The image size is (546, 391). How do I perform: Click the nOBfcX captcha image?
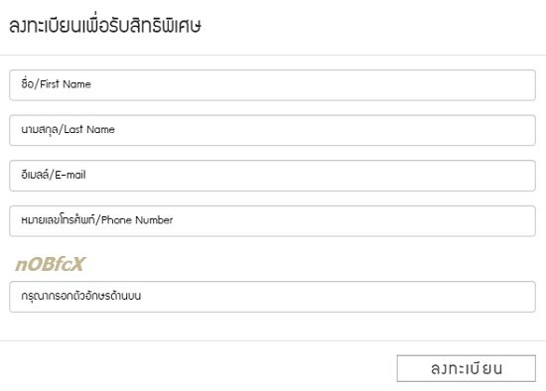pos(50,264)
